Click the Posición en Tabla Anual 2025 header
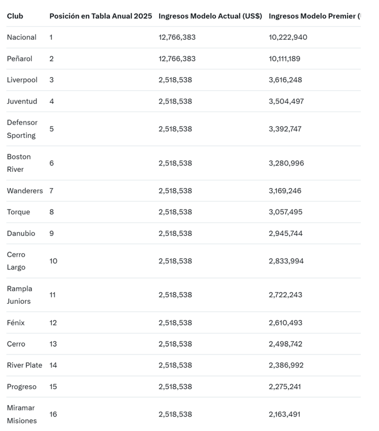379x431 pixels. [x=100, y=16]
